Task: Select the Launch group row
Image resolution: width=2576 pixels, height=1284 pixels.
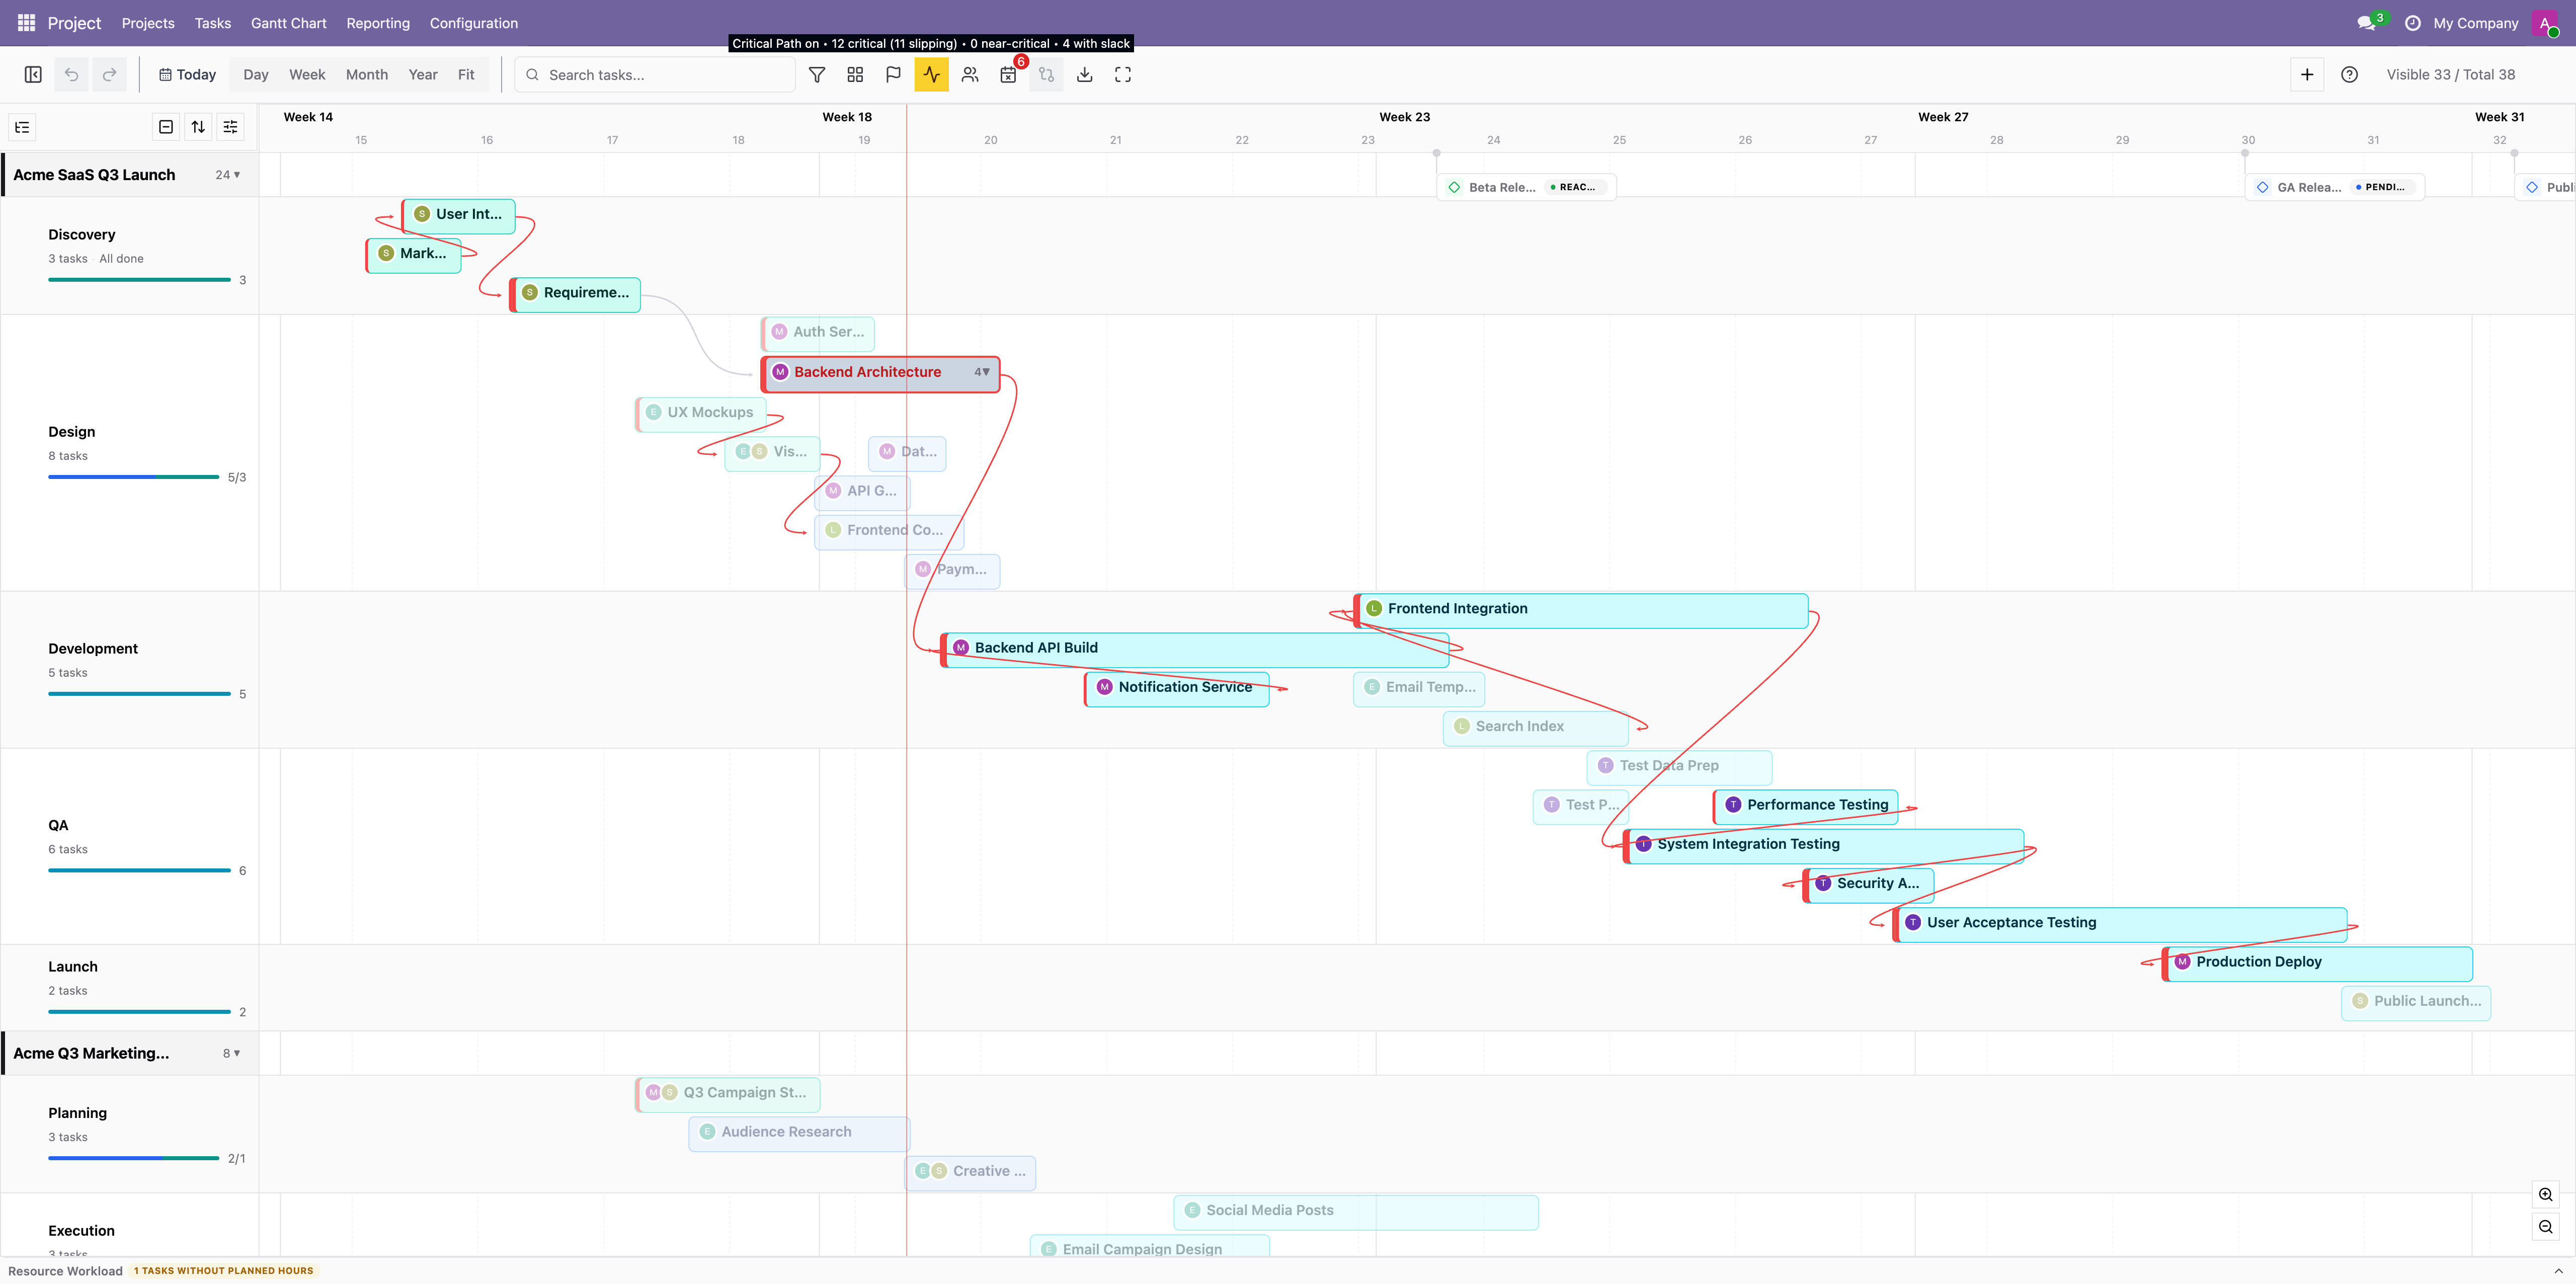Action: coord(130,988)
